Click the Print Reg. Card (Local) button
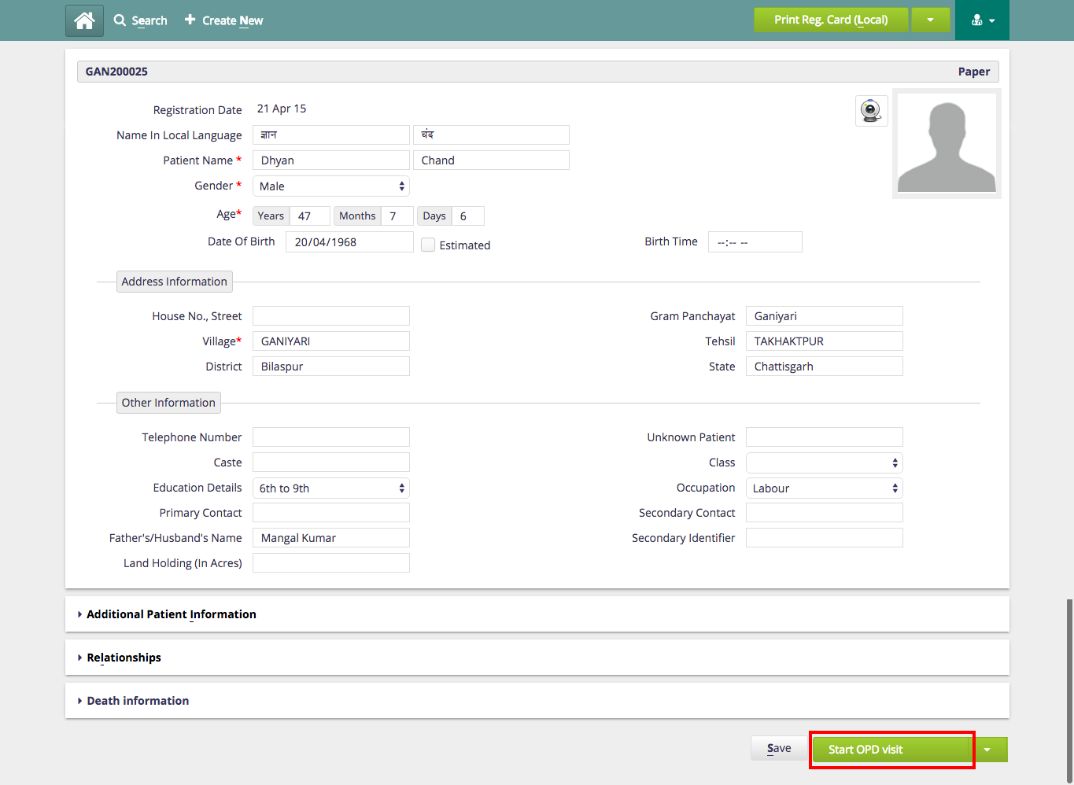 click(831, 20)
